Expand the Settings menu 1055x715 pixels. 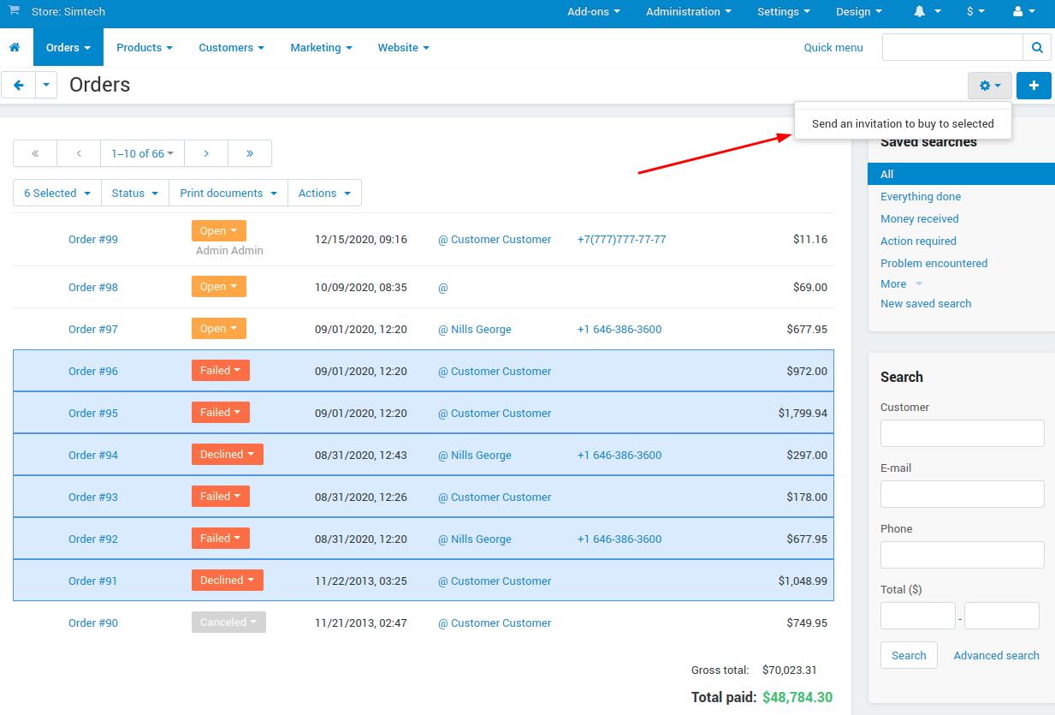[x=784, y=12]
